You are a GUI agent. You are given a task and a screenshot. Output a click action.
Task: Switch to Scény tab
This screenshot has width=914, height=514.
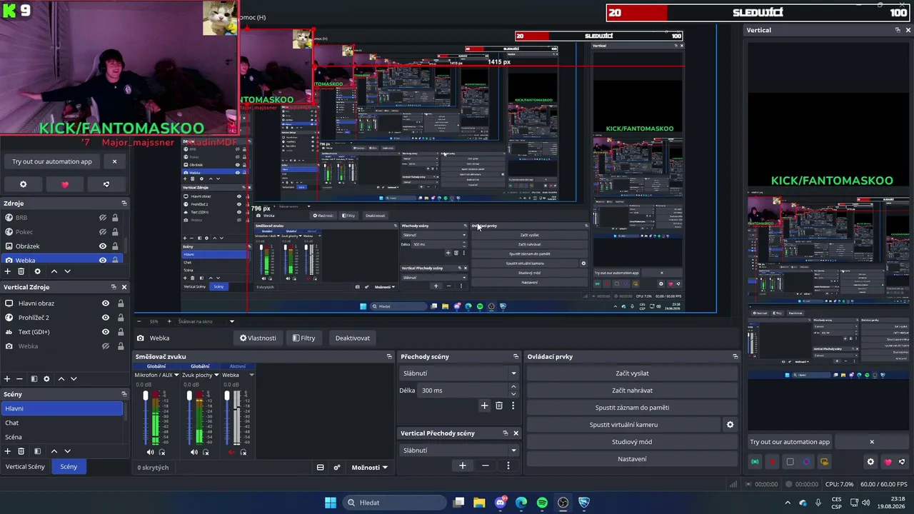pyautogui.click(x=69, y=467)
